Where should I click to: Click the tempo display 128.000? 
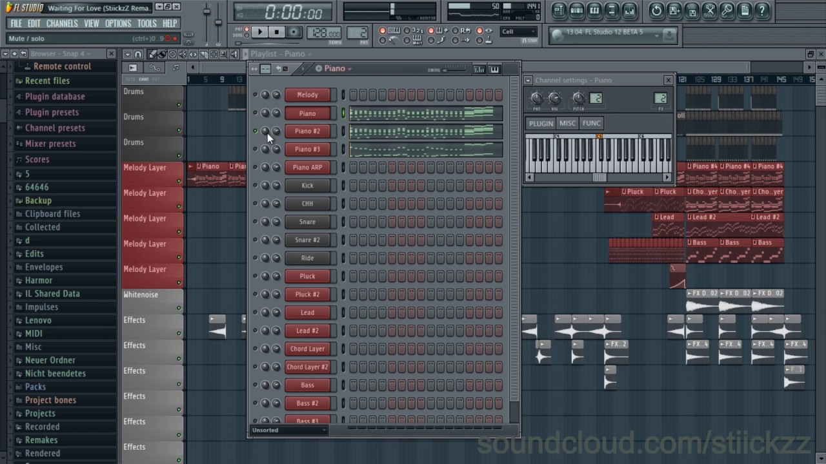click(x=325, y=33)
